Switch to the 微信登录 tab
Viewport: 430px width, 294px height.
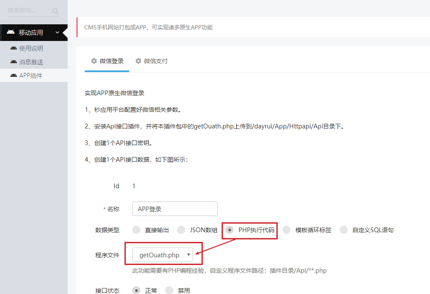coord(107,61)
